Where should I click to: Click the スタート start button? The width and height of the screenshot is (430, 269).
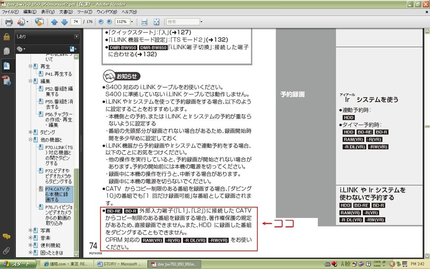click(x=18, y=264)
